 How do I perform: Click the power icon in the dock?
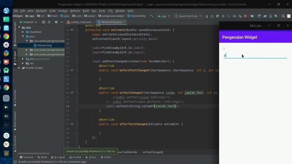6,136
